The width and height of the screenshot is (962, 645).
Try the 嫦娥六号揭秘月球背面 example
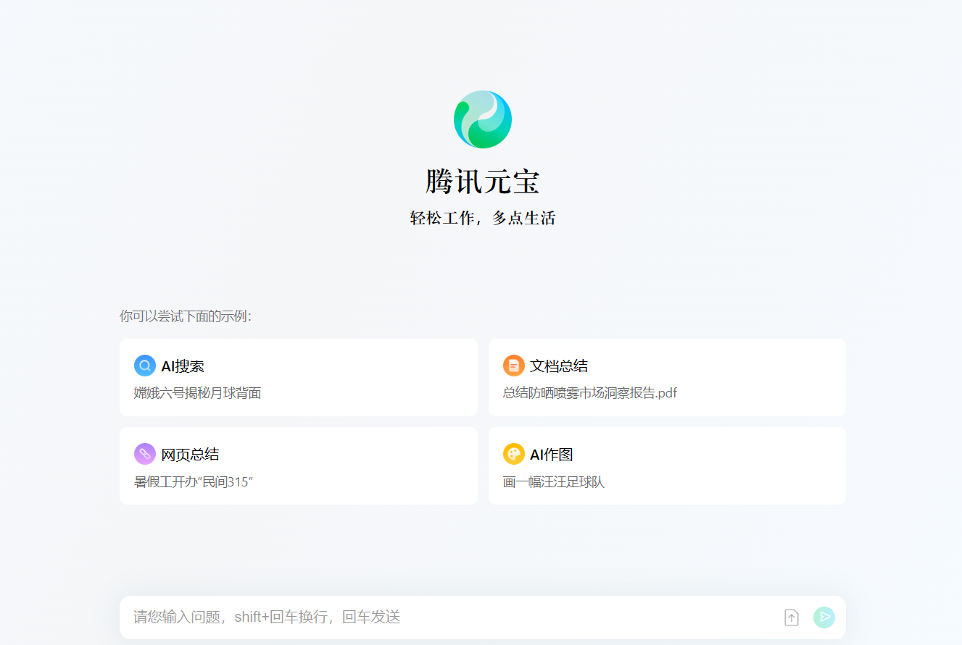coord(197,393)
